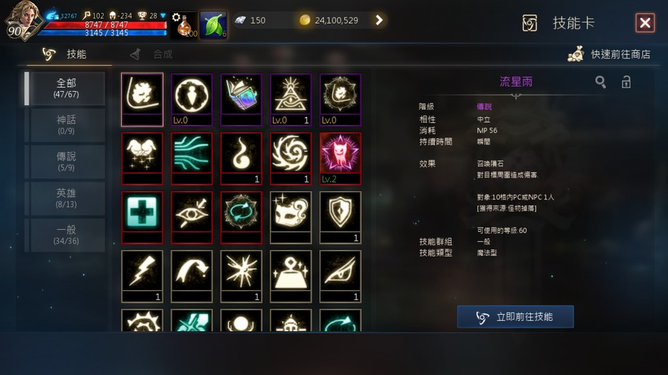Viewport: 668px width, 375px height.
Task: Filter by 傳說 (5/9) category
Action: pyautogui.click(x=66, y=161)
